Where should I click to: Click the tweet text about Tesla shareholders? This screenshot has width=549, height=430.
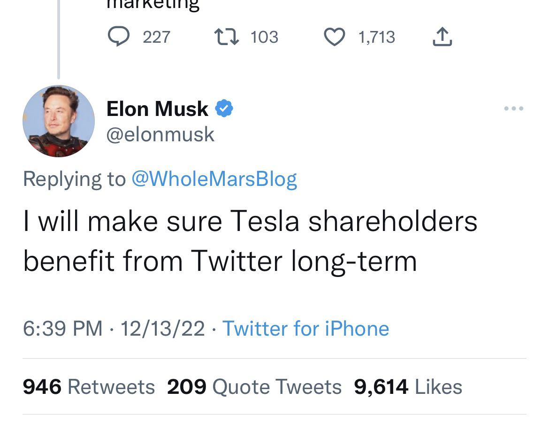(250, 241)
